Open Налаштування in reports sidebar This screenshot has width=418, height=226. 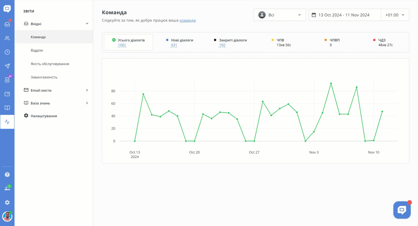click(x=44, y=116)
